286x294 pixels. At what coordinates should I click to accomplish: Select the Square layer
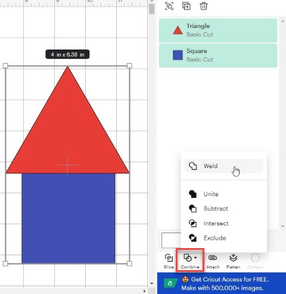(x=218, y=55)
